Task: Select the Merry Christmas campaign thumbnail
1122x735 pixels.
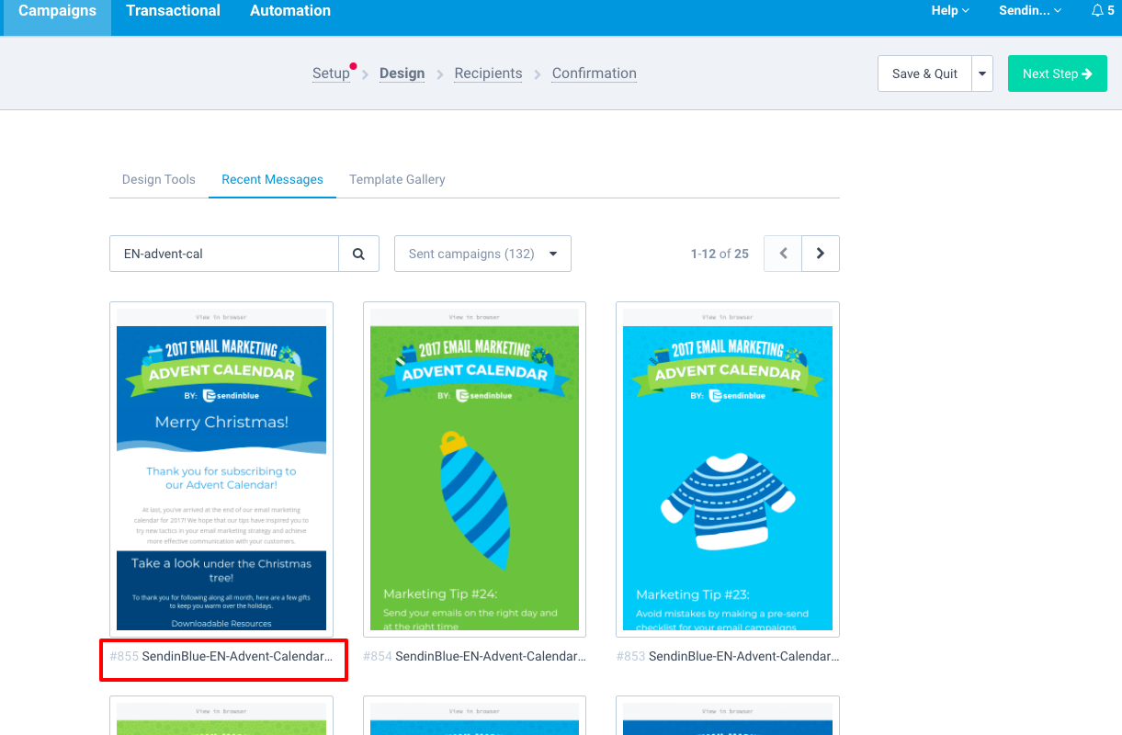Action: [221, 469]
